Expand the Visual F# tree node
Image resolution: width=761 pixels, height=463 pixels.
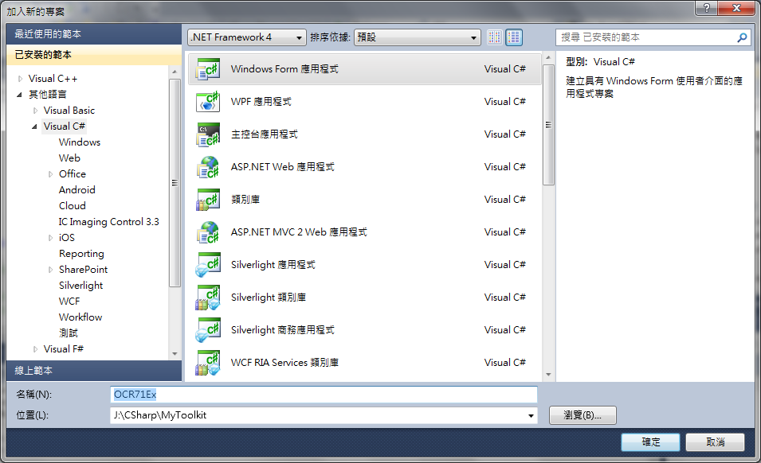(x=35, y=349)
